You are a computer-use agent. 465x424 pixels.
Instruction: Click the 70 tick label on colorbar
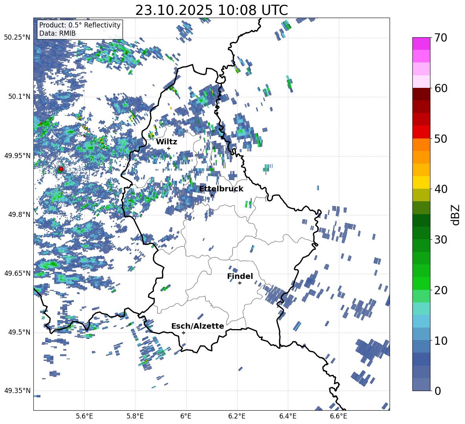[x=440, y=38]
